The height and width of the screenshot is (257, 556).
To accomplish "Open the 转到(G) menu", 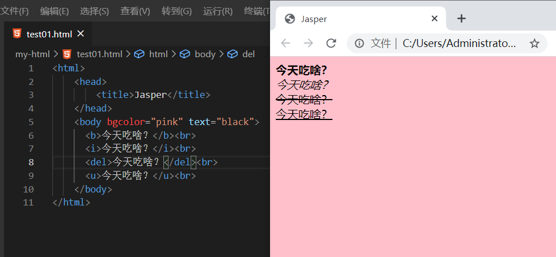I will (x=176, y=11).
